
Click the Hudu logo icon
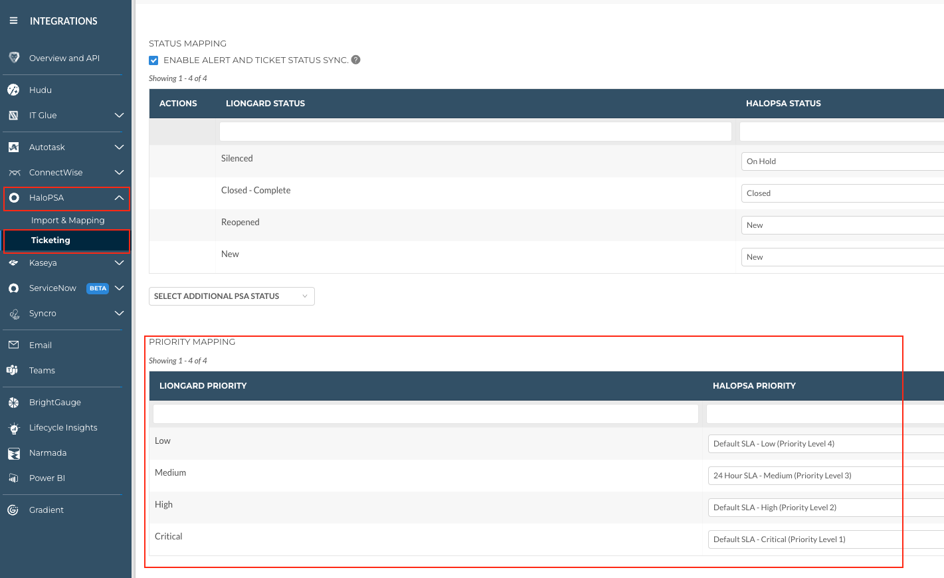pyautogui.click(x=13, y=90)
